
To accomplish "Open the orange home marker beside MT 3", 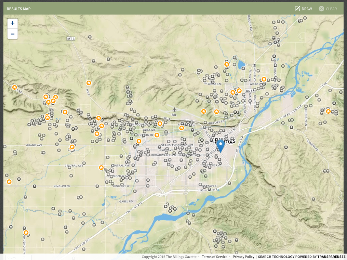I will (88, 83).
